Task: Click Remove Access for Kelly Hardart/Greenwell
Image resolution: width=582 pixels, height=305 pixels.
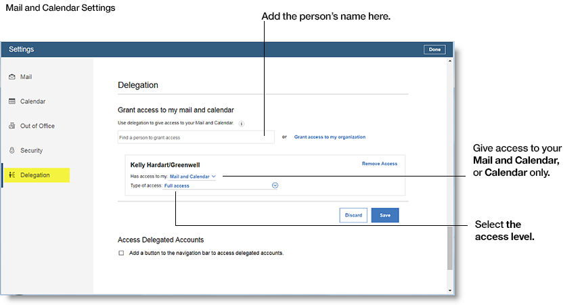Action: (x=380, y=164)
